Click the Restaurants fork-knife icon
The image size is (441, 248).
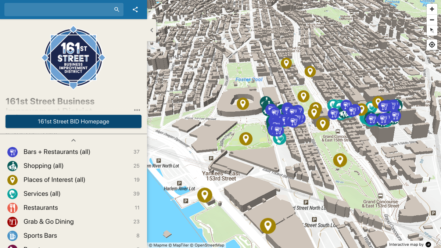[12, 208]
